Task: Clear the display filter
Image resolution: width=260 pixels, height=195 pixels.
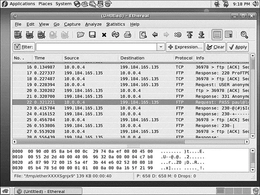Action: [215, 47]
